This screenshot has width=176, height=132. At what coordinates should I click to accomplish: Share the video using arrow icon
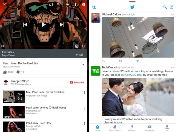pos(67,5)
